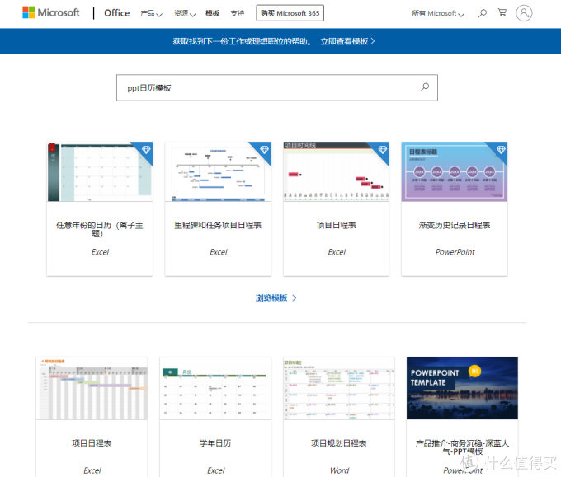Click the search box magnifier icon
Viewport: 561px width, 477px height.
pos(425,87)
